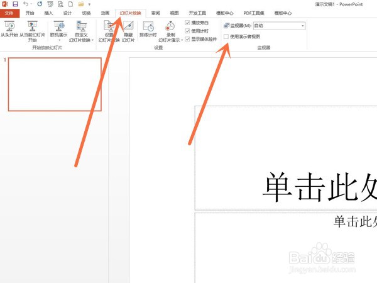This screenshot has height=283, width=377.
Task: Switch to the 切换 tab
Action: [x=86, y=13]
